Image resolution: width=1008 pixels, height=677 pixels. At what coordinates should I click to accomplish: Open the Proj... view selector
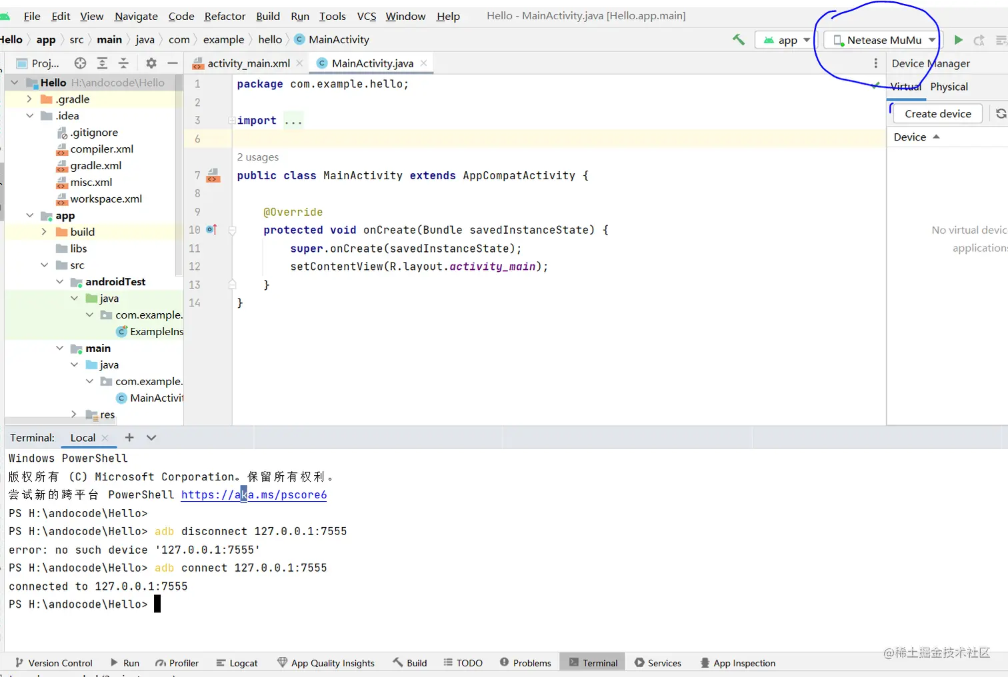coord(38,63)
